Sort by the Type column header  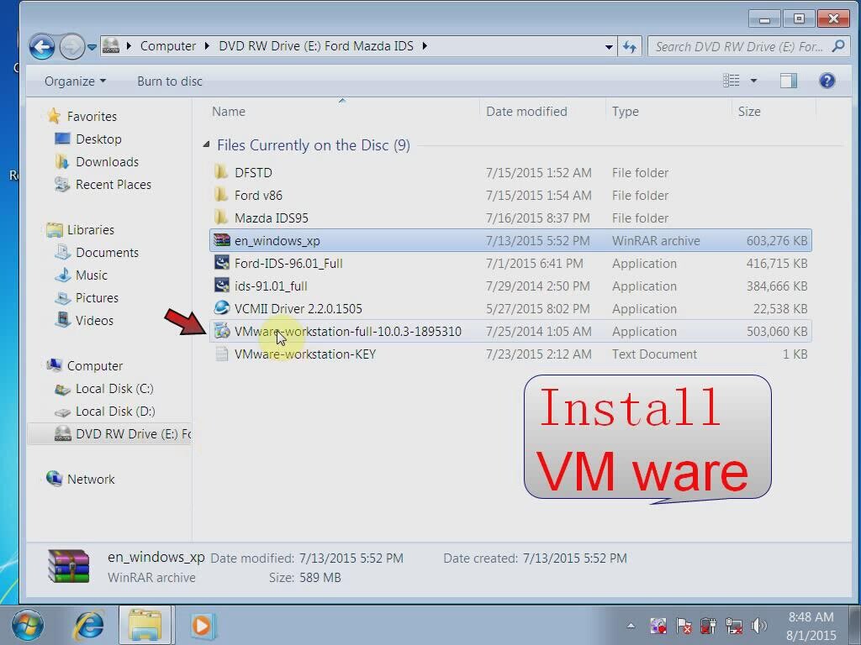click(626, 112)
